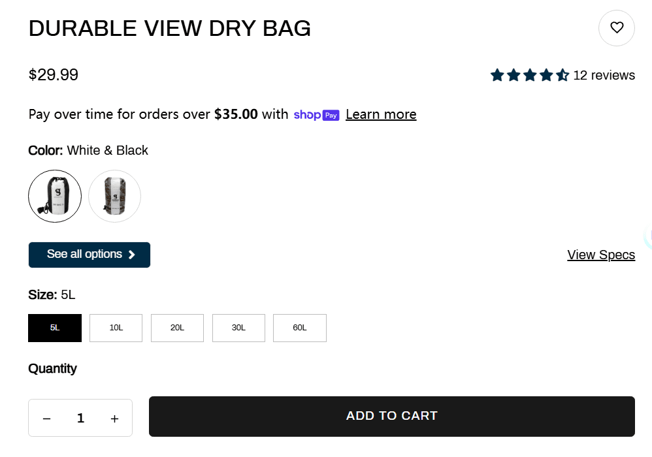Open the View Specs link
Image resolution: width=652 pixels, height=457 pixels.
[x=601, y=255]
